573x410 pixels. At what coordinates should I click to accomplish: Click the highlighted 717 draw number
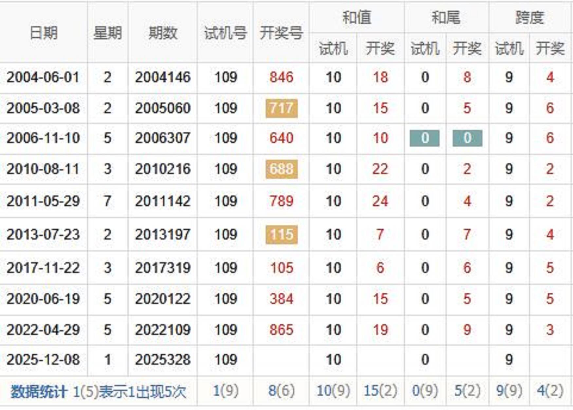click(x=281, y=108)
